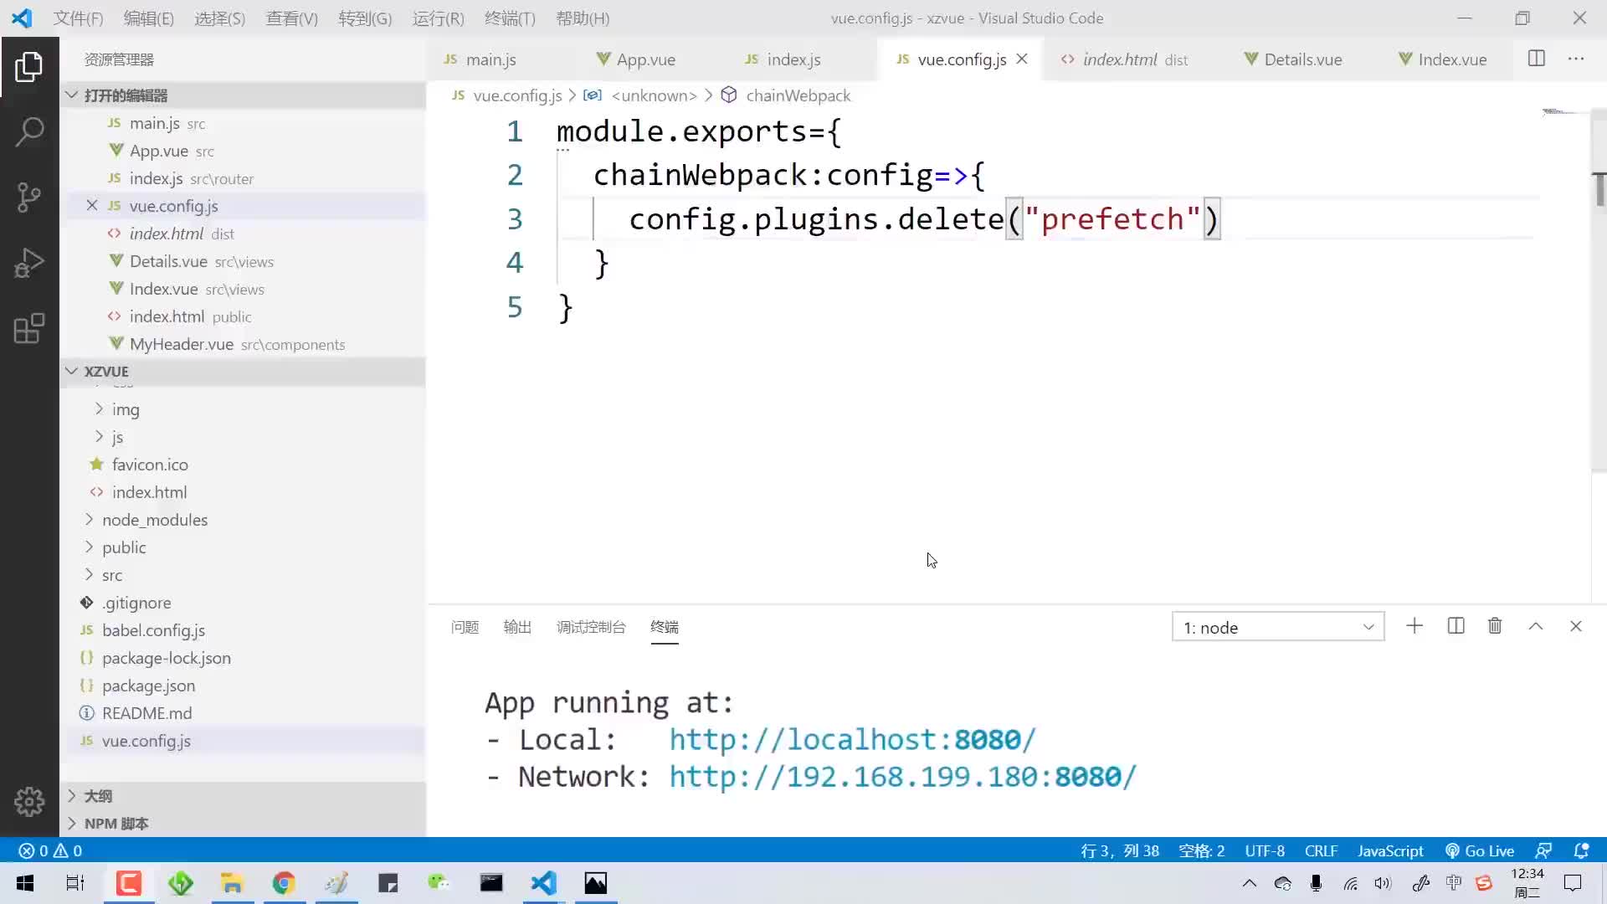The width and height of the screenshot is (1607, 904).
Task: Open the Search view icon
Action: (29, 131)
